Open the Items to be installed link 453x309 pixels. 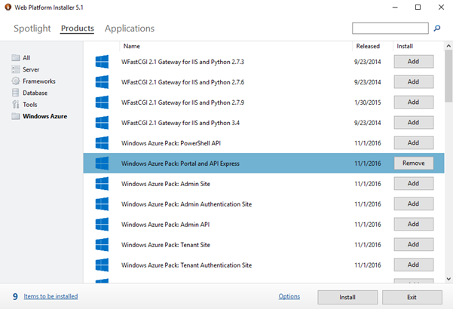pos(51,296)
